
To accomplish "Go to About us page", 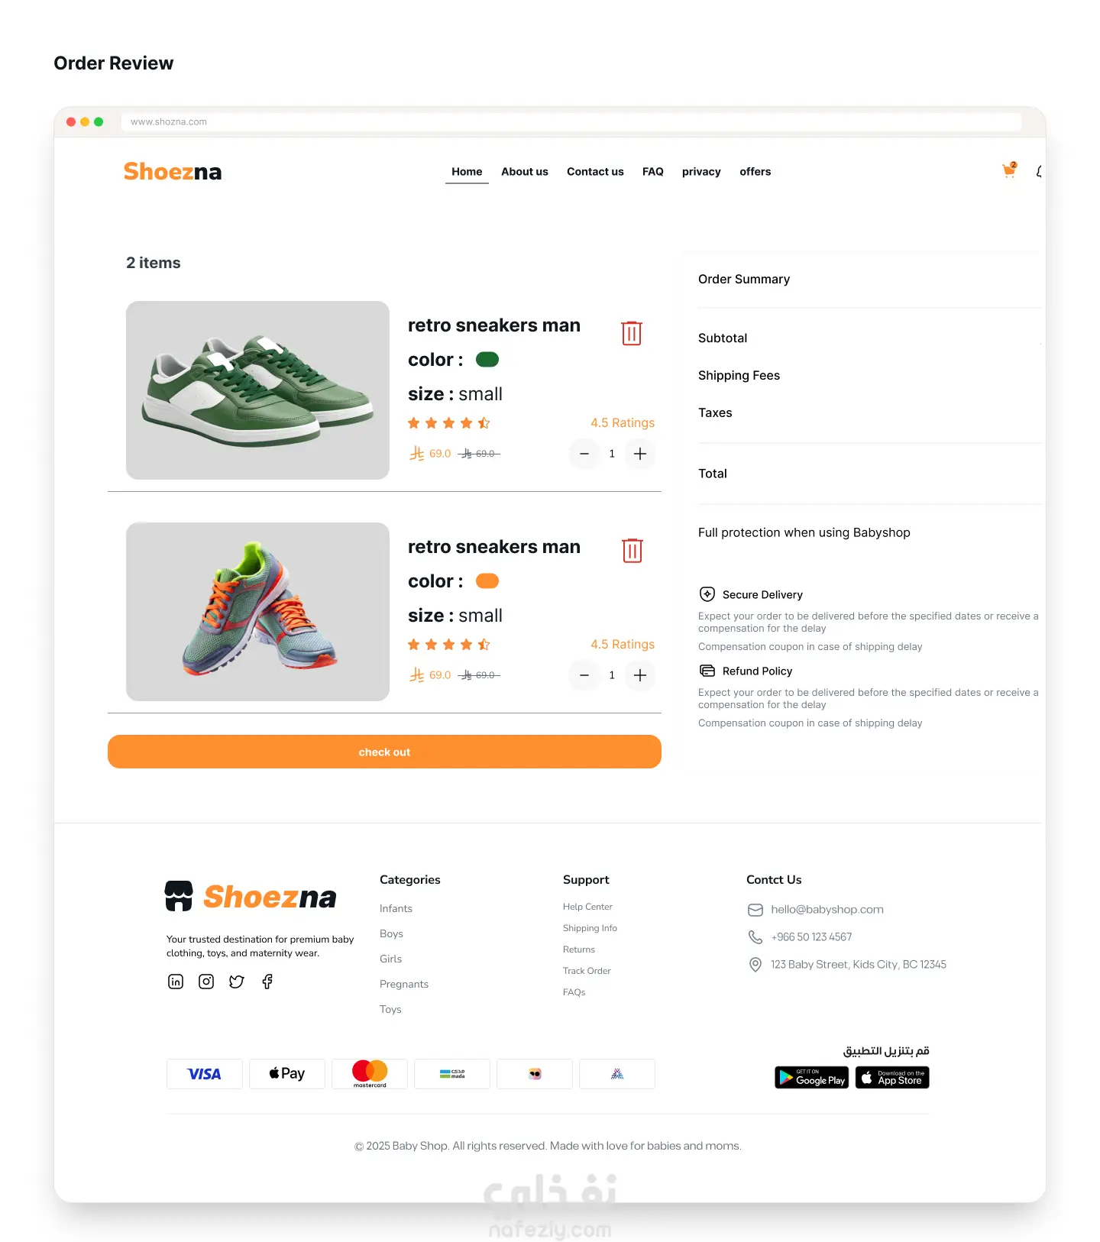I will [525, 172].
